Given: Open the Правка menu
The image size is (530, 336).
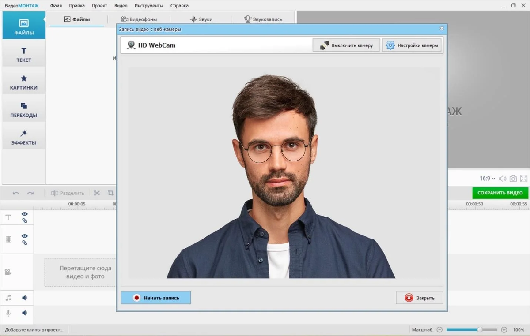Looking at the screenshot, I should click(x=77, y=6).
